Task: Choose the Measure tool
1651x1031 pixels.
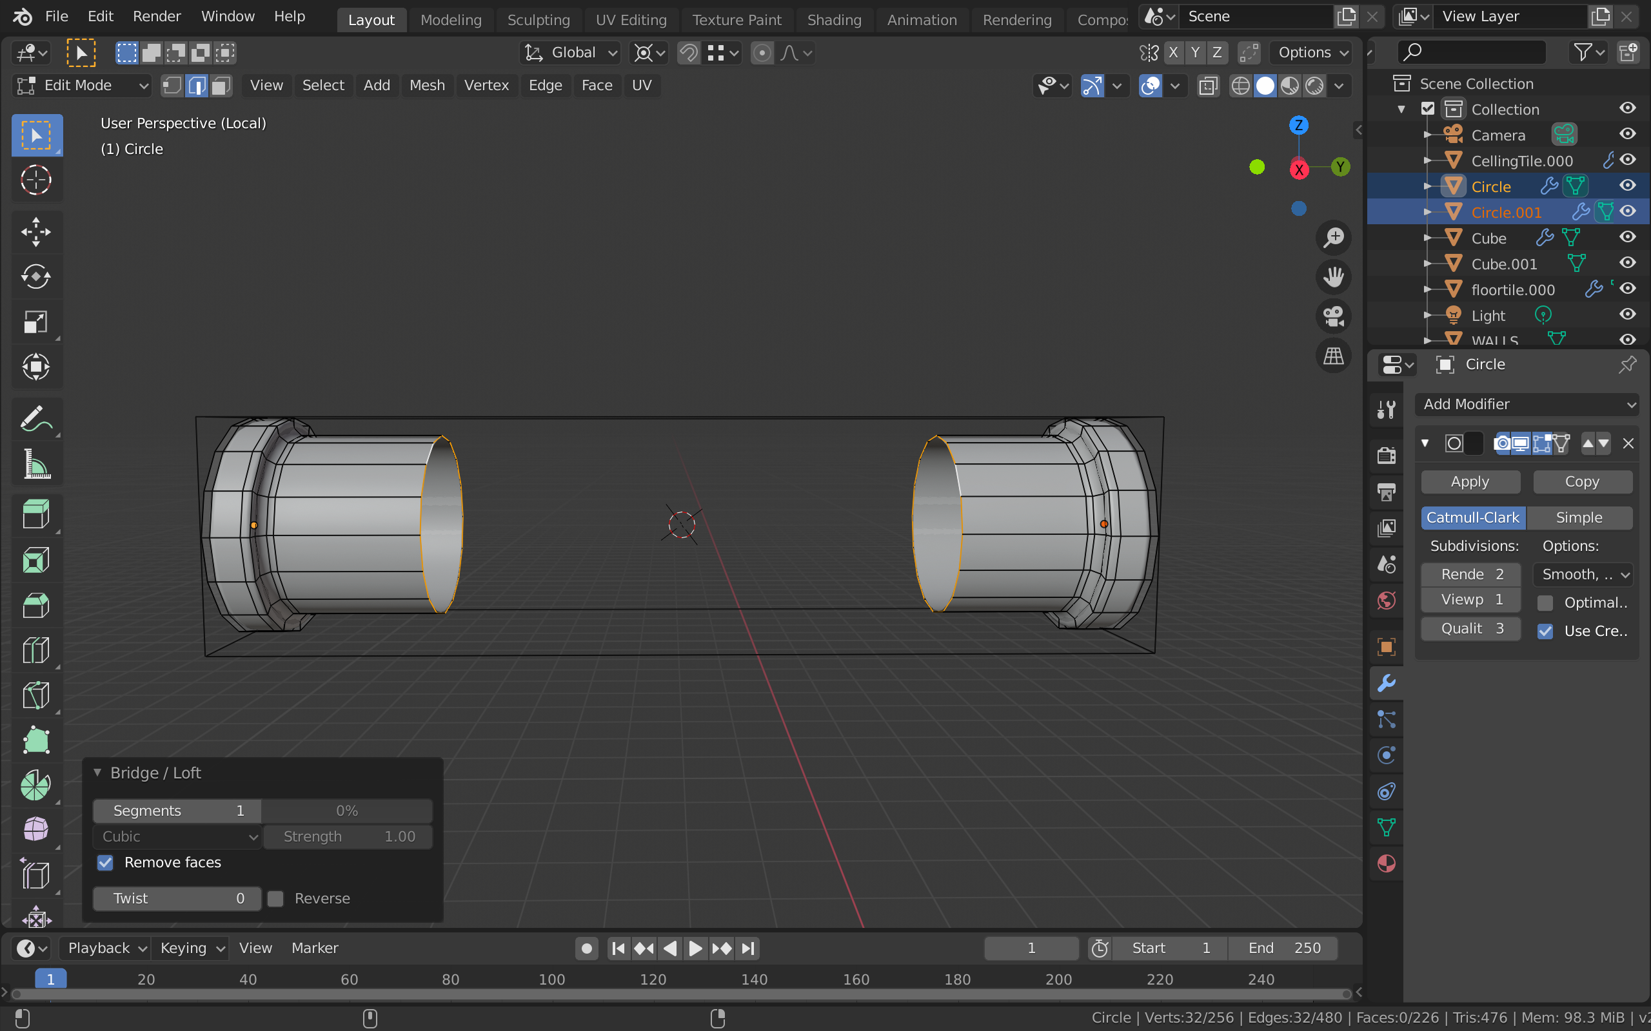Action: click(36, 464)
